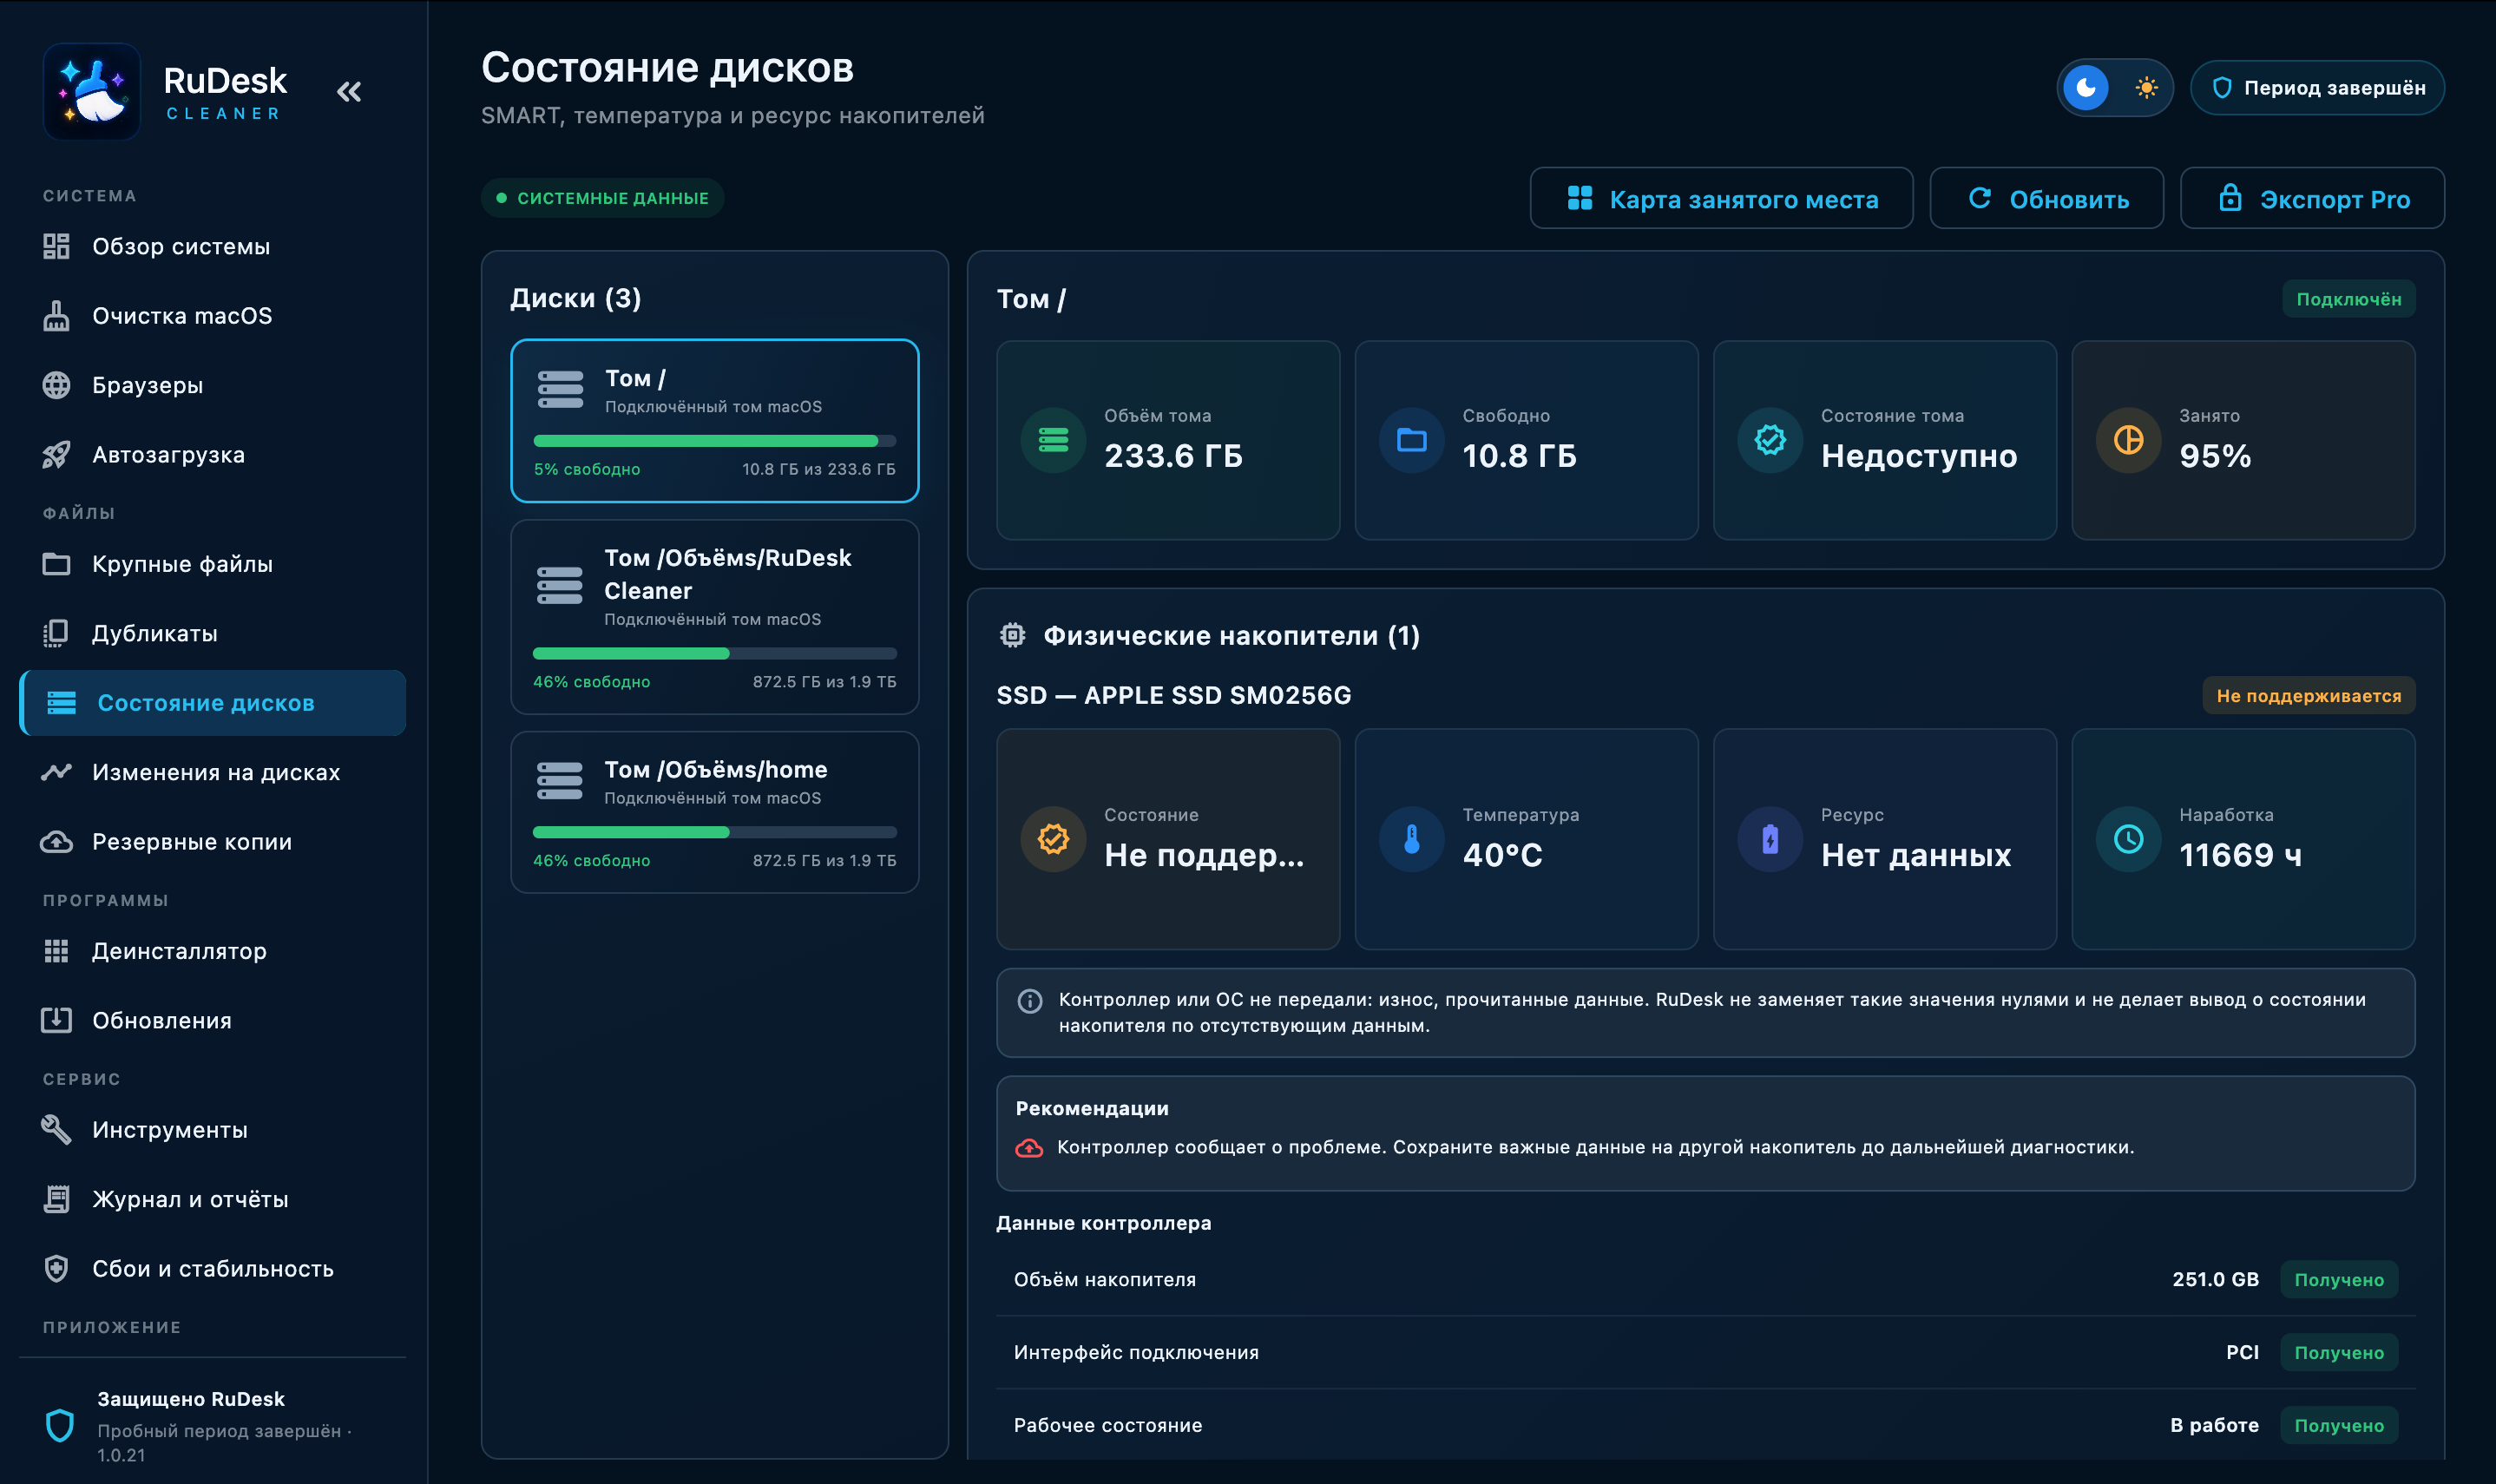Click the Деинсталлятор grid icon
2496x1484 pixels.
(x=56, y=951)
